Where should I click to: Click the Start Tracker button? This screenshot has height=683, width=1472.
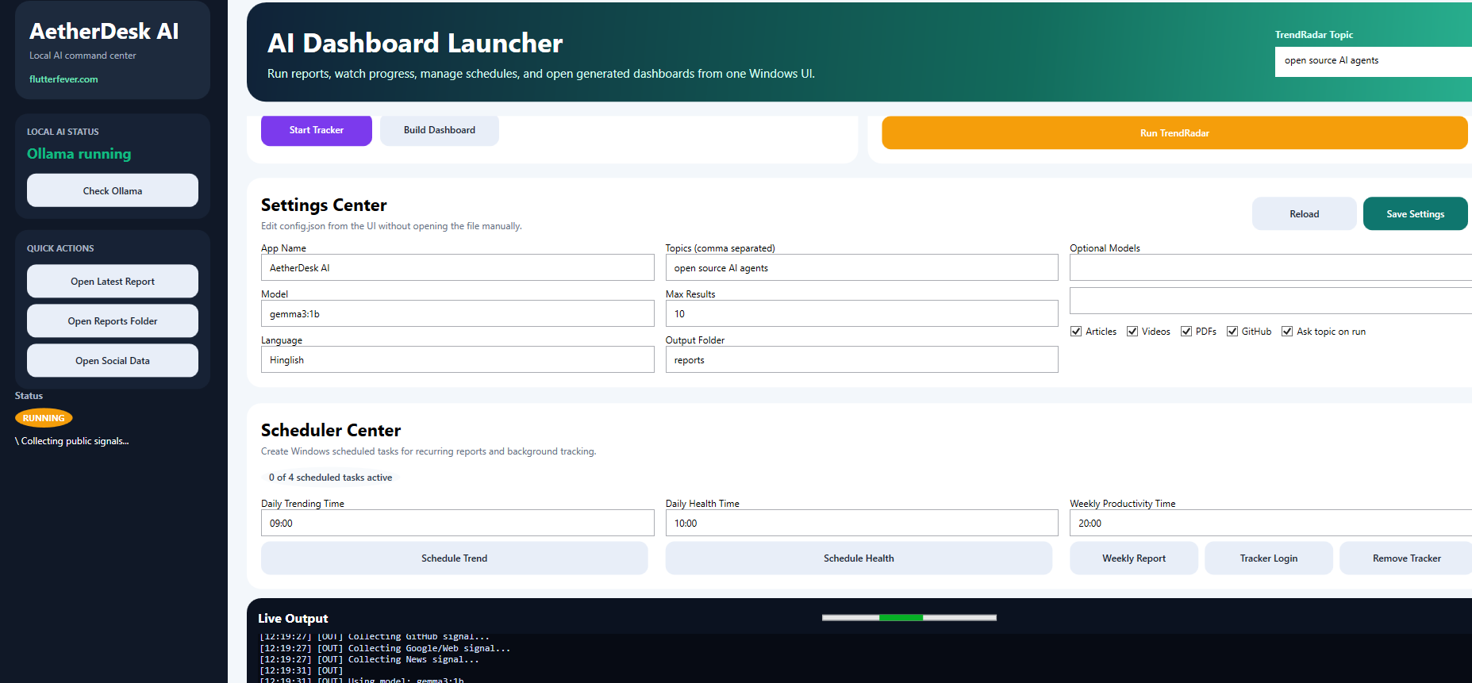316,130
